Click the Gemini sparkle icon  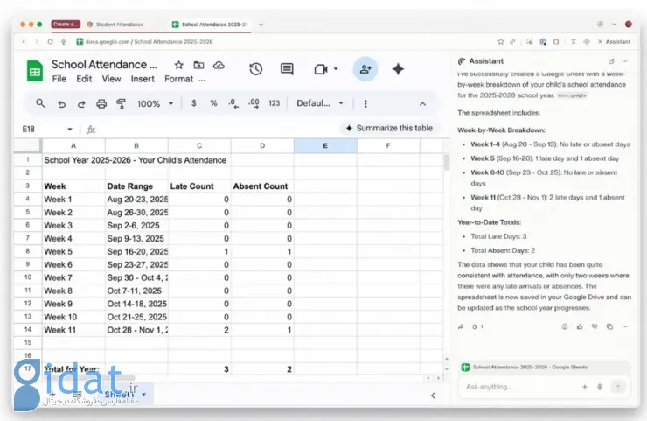coord(398,69)
